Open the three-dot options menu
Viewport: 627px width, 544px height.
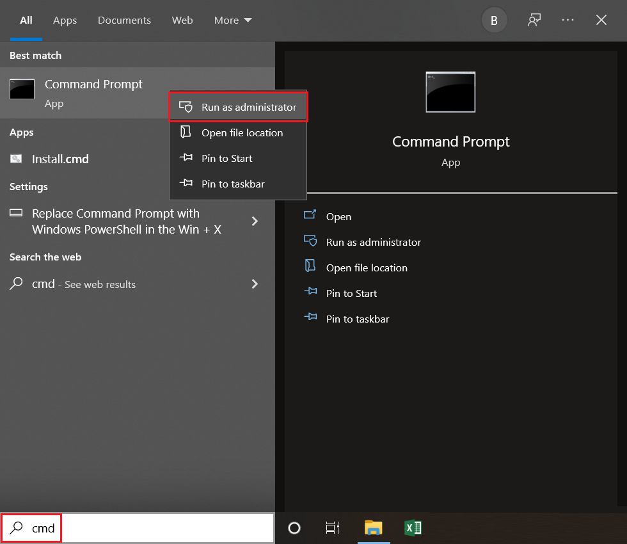click(568, 20)
